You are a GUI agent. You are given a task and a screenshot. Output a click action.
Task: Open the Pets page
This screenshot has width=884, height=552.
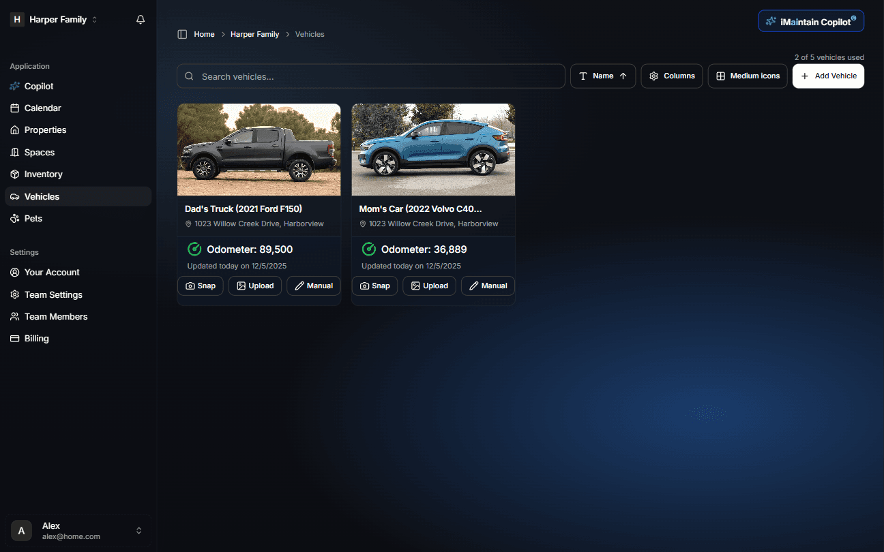tap(78, 219)
